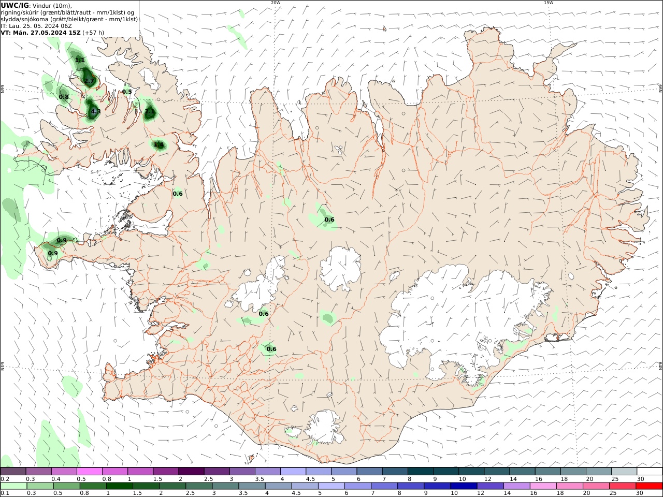This screenshot has width=663, height=497.
Task: Pick the upper legend swatch starting at 0.2
Action: (13, 471)
